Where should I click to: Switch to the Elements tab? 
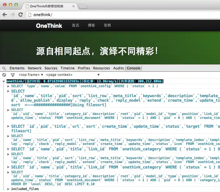click(17, 68)
